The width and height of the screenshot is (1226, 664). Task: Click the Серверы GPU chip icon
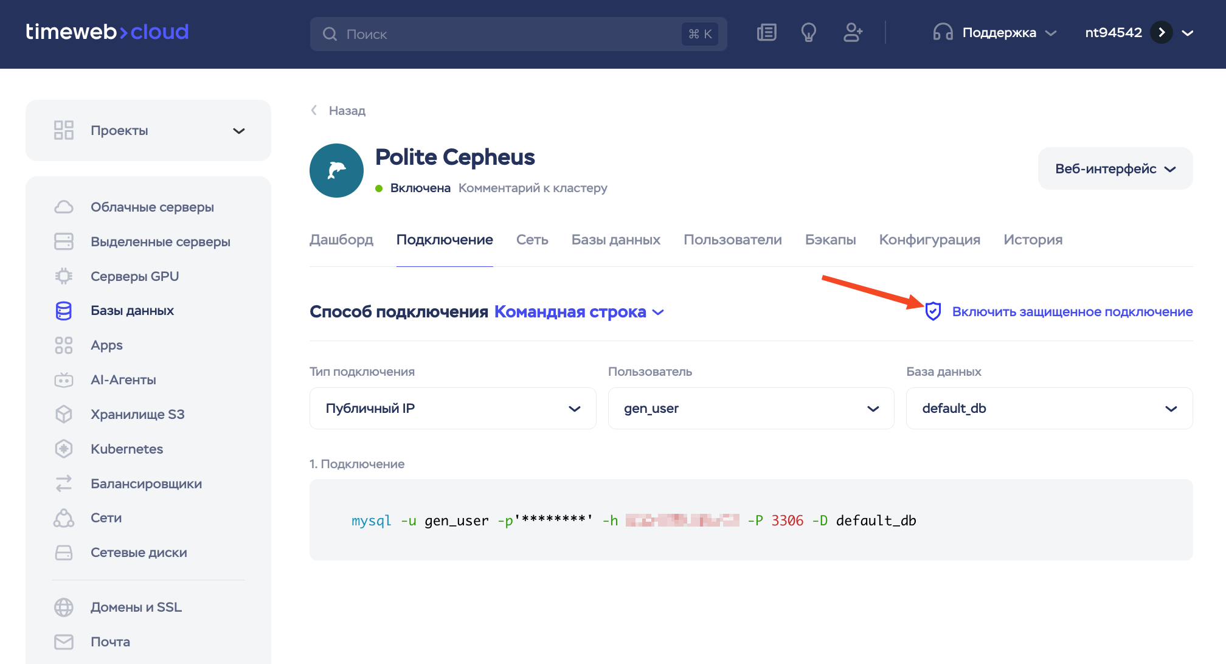pos(64,276)
